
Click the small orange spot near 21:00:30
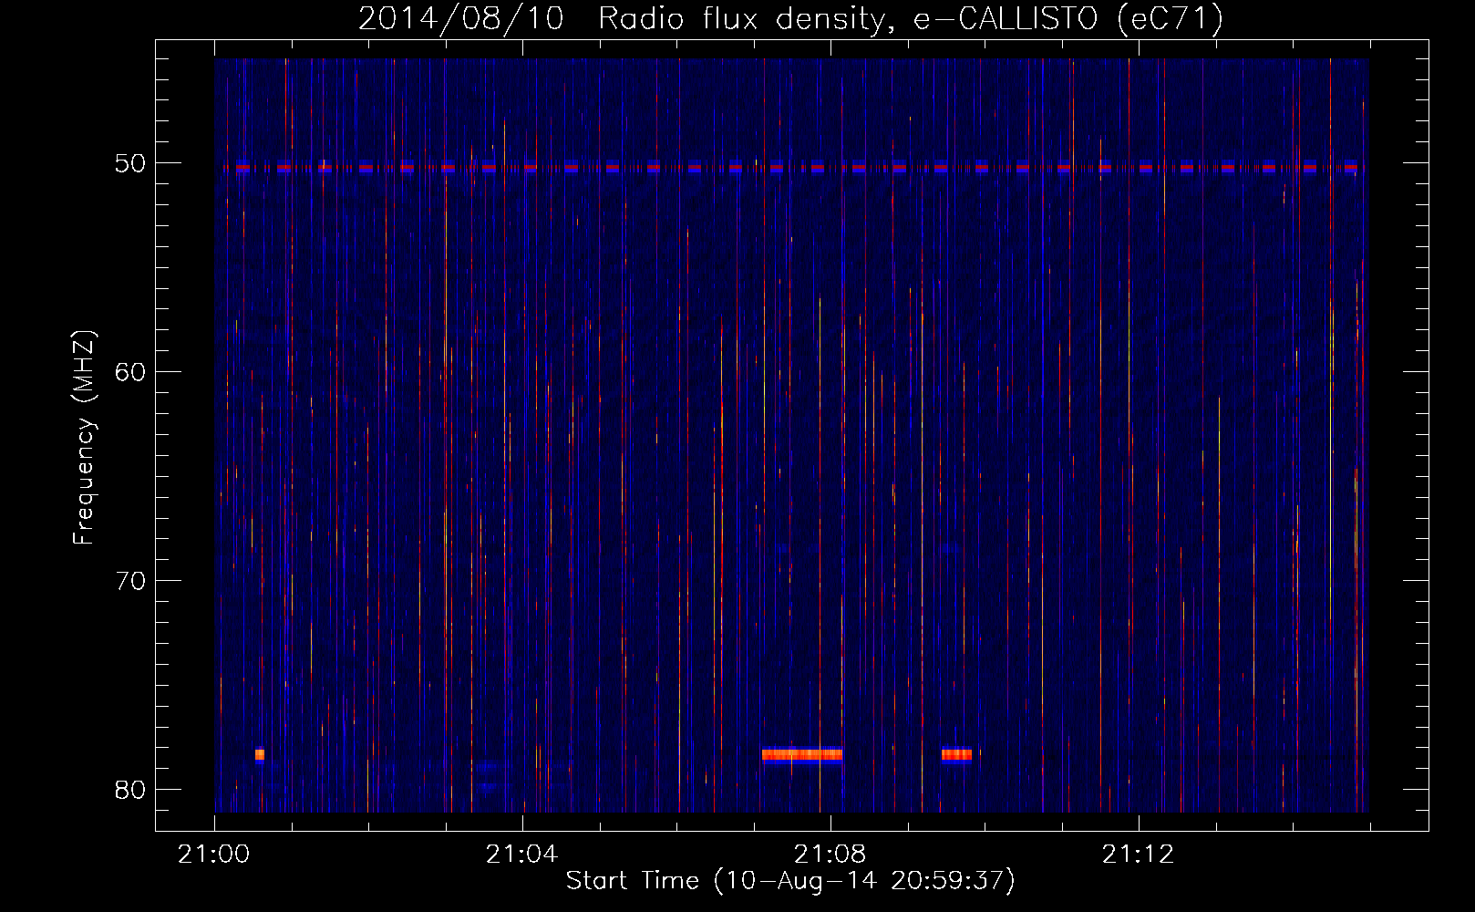point(260,754)
